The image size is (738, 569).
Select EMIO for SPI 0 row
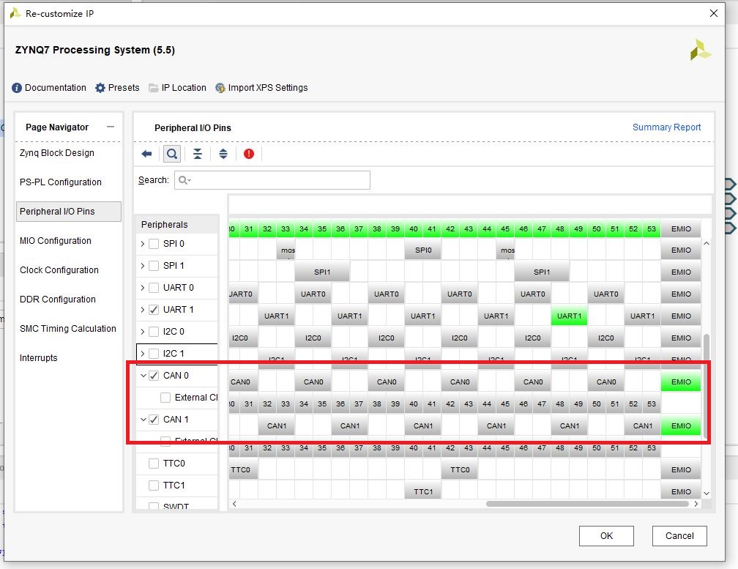tap(681, 250)
